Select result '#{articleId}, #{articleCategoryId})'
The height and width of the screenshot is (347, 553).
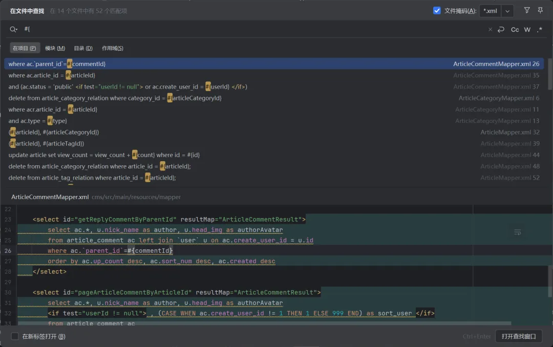tap(274, 132)
